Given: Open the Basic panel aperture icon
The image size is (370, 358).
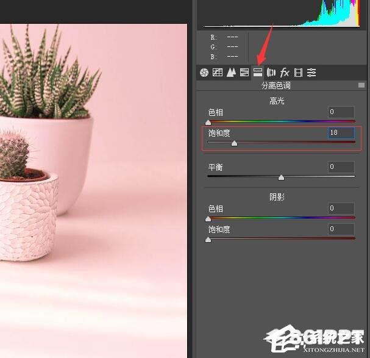Looking at the screenshot, I should [204, 73].
